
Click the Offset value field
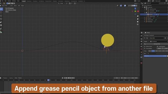pyautogui.click(x=162, y=49)
